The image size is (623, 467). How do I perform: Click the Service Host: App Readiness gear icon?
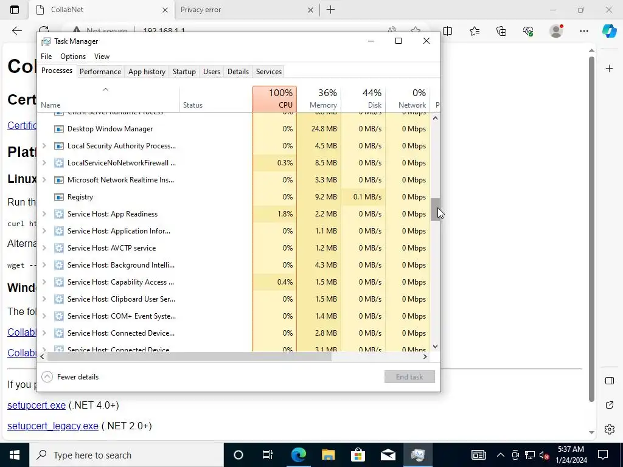point(59,214)
